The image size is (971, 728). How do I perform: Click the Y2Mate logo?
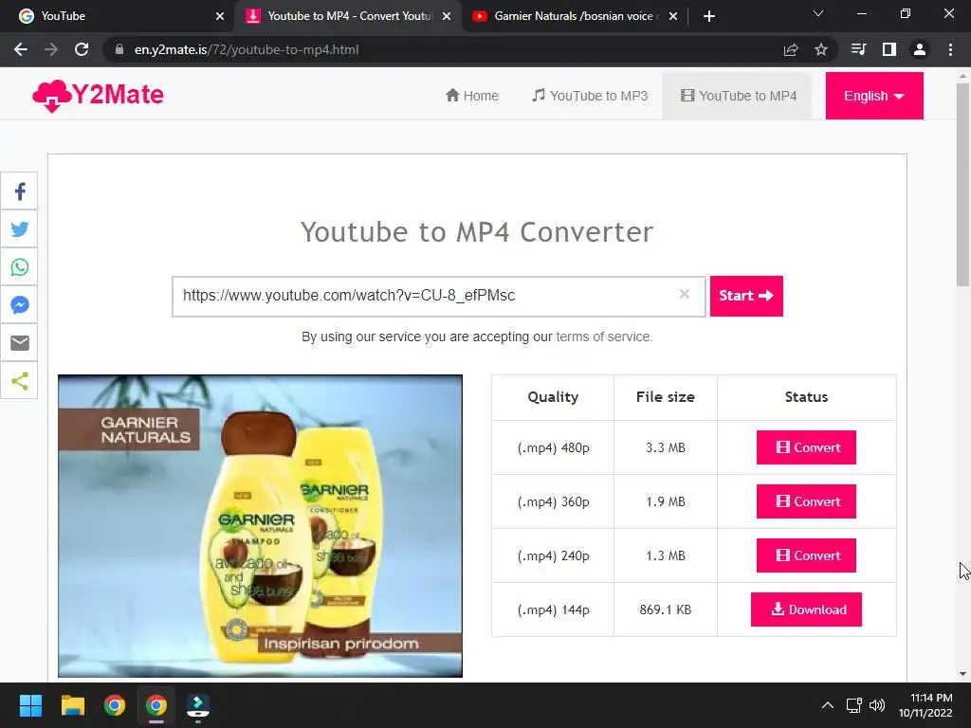98,96
